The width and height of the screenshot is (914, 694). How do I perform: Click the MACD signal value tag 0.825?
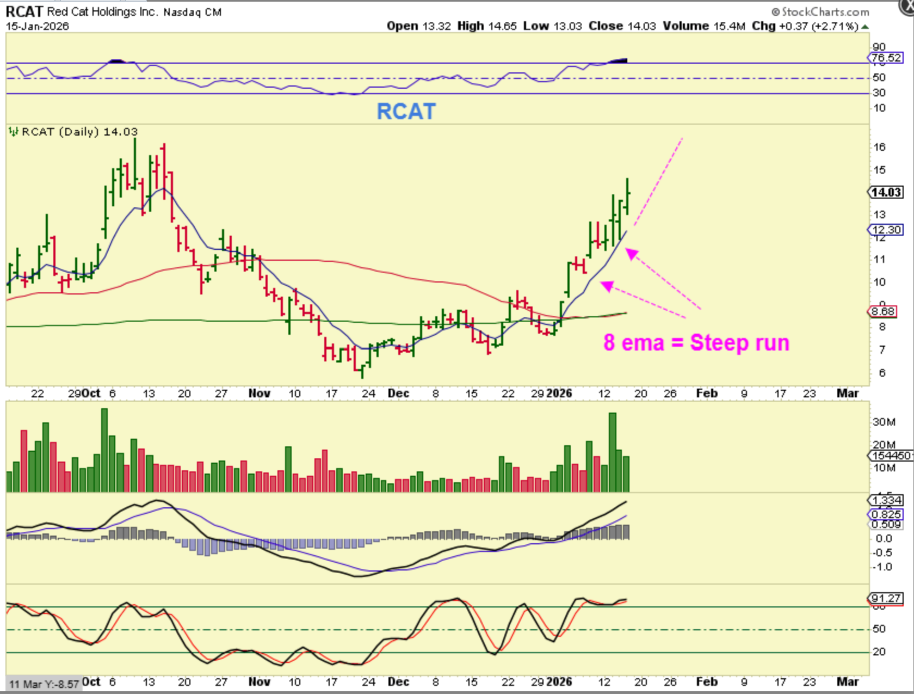coord(886,514)
